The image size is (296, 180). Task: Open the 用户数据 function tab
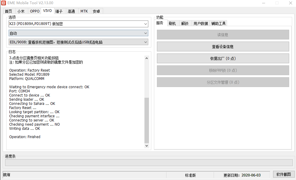click(x=201, y=23)
